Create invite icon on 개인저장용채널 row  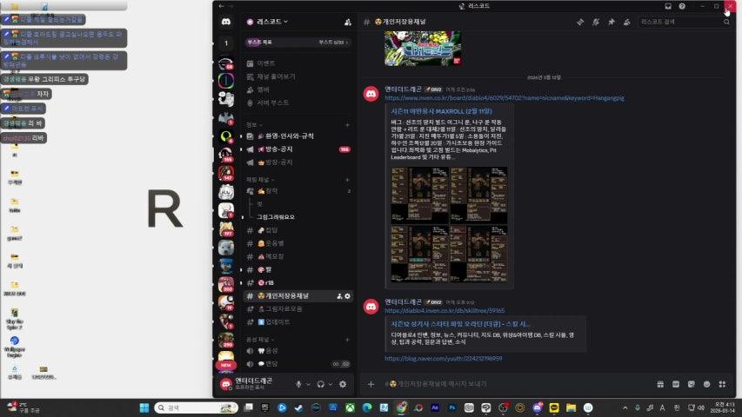(x=339, y=296)
